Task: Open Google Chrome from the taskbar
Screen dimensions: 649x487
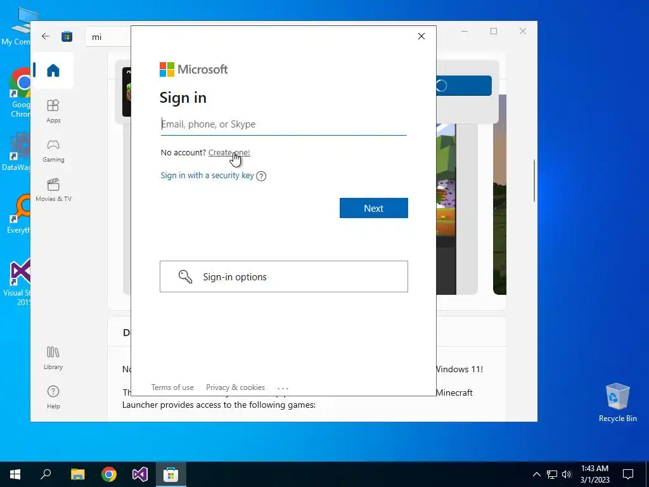Action: tap(109, 474)
